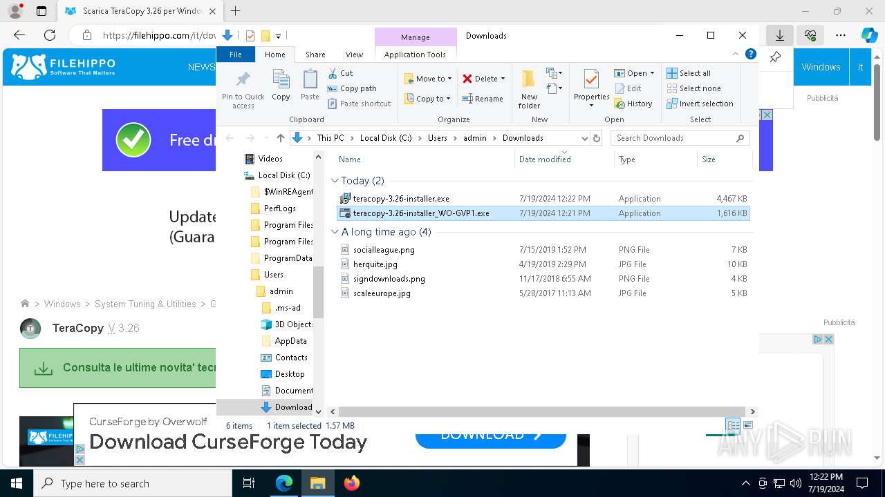The height and width of the screenshot is (497, 885).
Task: Switch to the Share ribbon tab
Action: [x=315, y=55]
